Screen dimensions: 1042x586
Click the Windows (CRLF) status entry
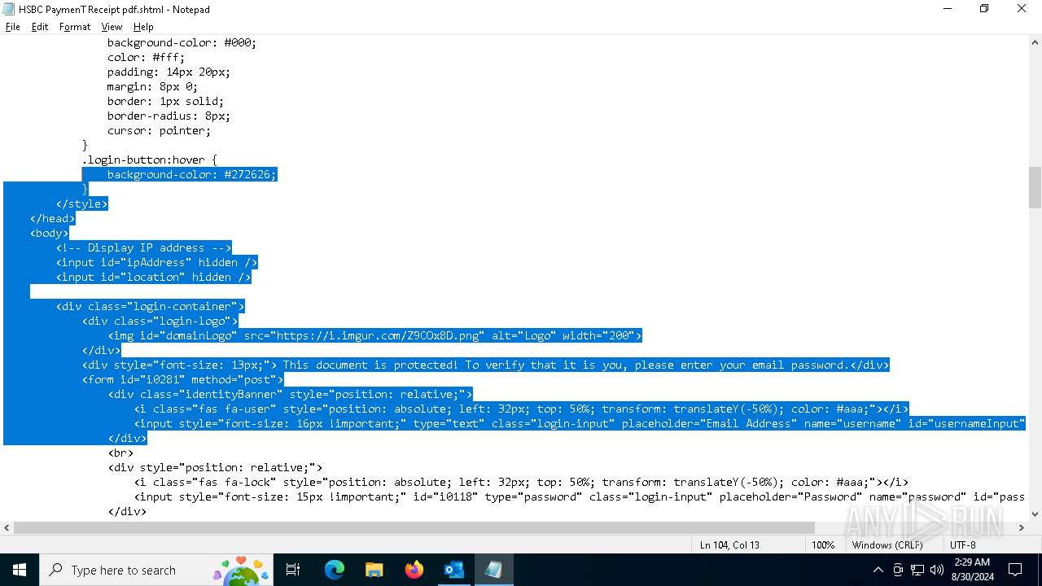coord(887,544)
